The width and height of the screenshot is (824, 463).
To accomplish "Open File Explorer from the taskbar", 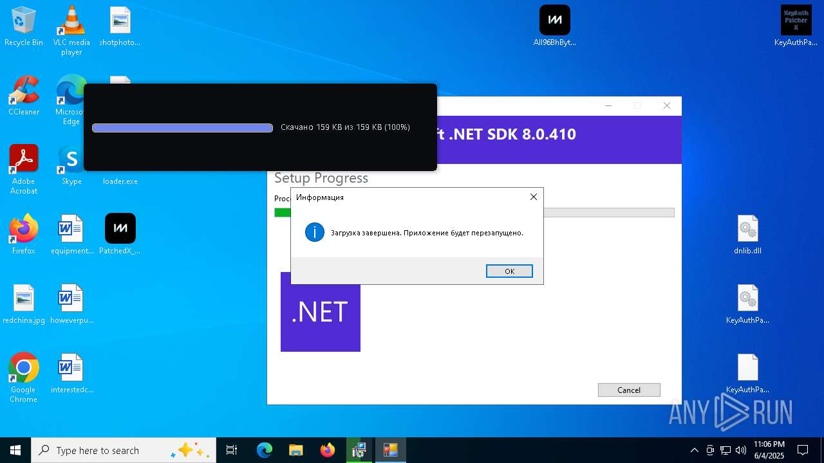I will pos(295,450).
